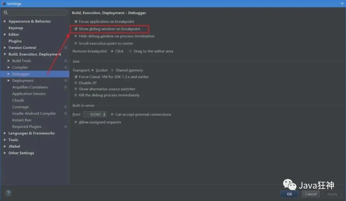Enable Hide debug window on process termination
The image size is (346, 201).
[x=76, y=36]
